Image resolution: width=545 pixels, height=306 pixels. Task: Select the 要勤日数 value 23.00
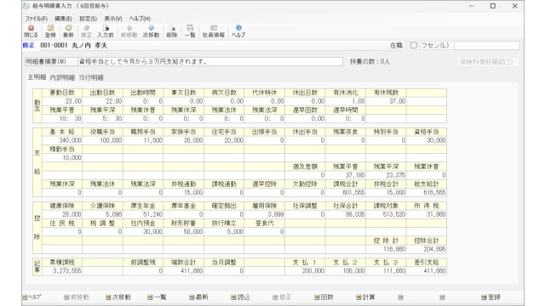[x=62, y=101]
